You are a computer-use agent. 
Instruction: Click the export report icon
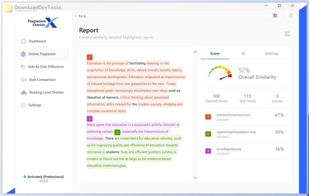[287, 34]
